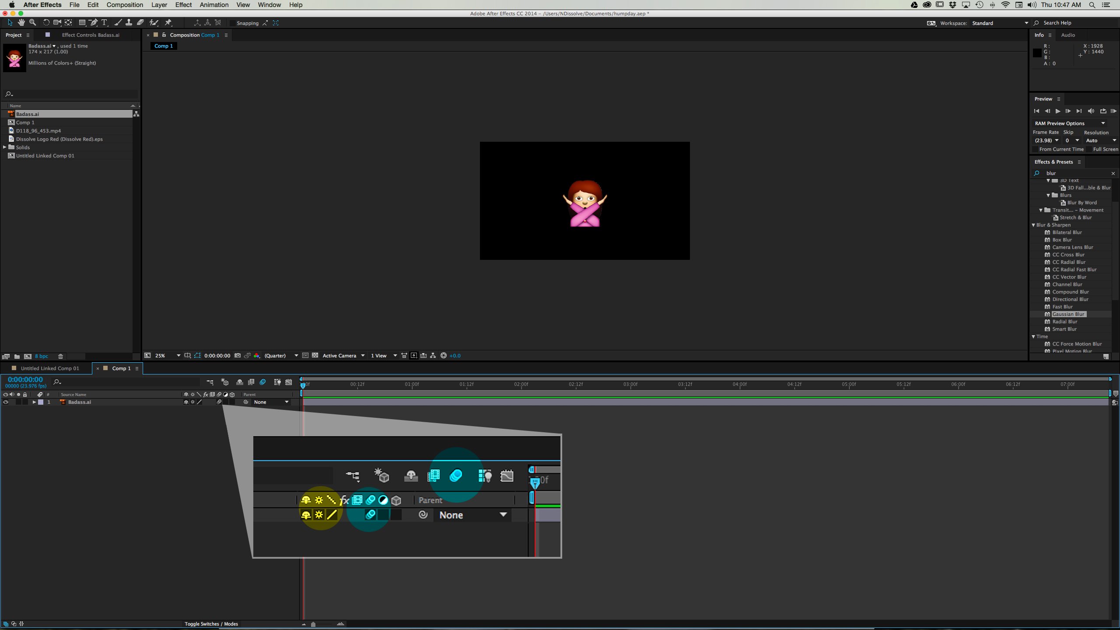Open Workspace Standard dropdown
This screenshot has width=1120, height=630.
1000,23
